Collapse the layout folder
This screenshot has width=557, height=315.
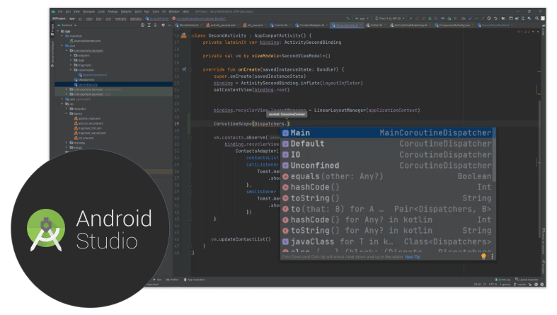click(x=67, y=114)
